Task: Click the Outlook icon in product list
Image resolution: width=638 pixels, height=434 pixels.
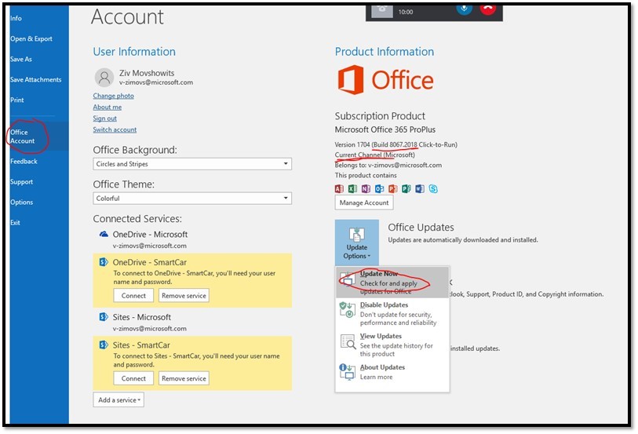Action: point(380,189)
